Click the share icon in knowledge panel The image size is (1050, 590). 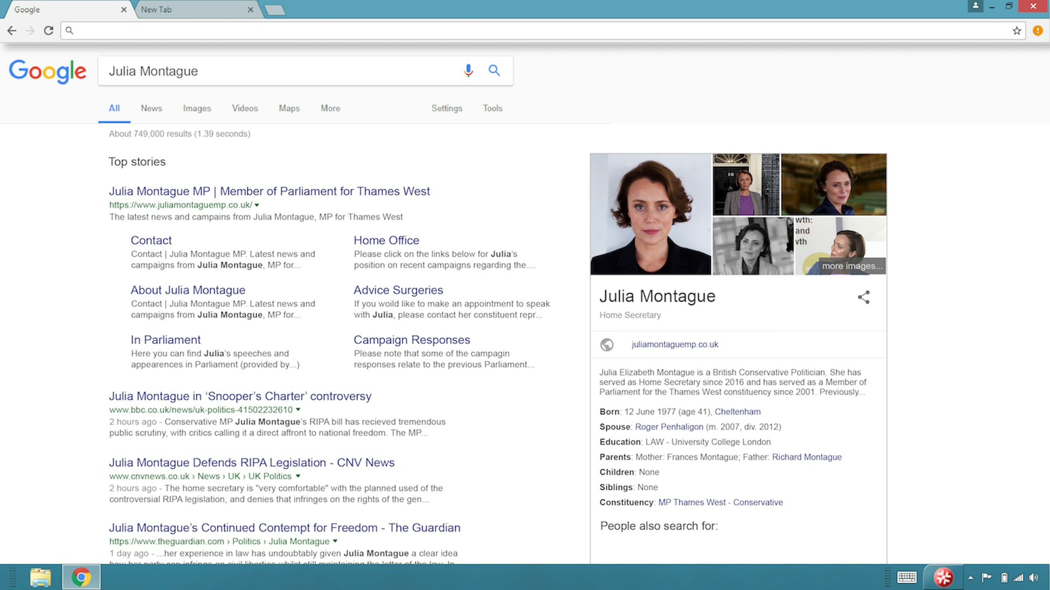tap(864, 297)
